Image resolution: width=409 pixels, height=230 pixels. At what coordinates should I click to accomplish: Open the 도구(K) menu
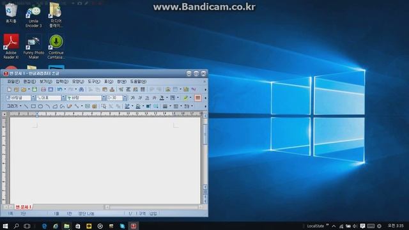tap(94, 82)
